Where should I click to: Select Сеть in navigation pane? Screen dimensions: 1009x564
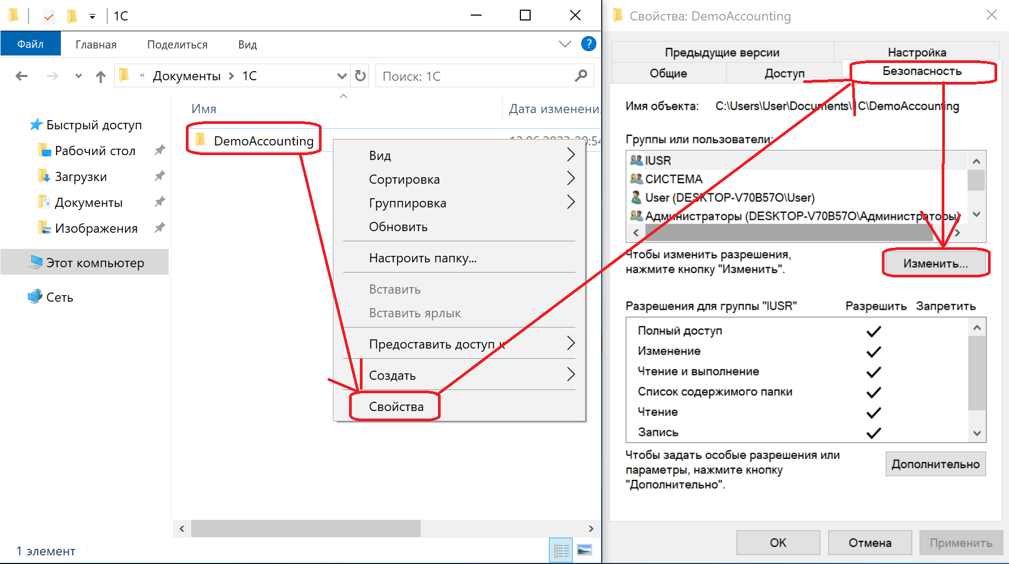tap(50, 297)
